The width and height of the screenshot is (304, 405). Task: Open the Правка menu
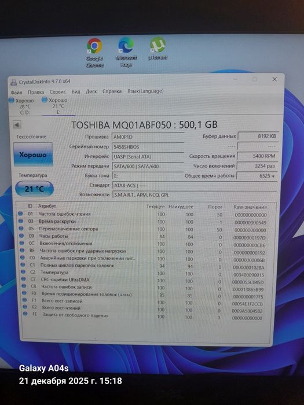36,92
